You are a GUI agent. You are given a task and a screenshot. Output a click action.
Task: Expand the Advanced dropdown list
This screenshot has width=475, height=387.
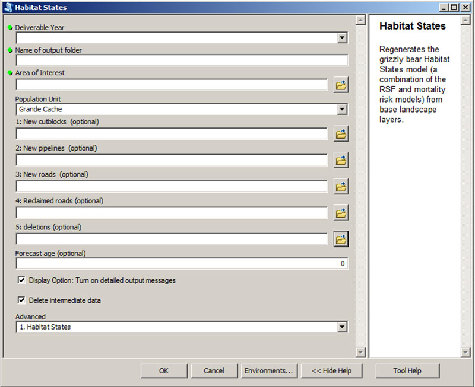coord(342,327)
